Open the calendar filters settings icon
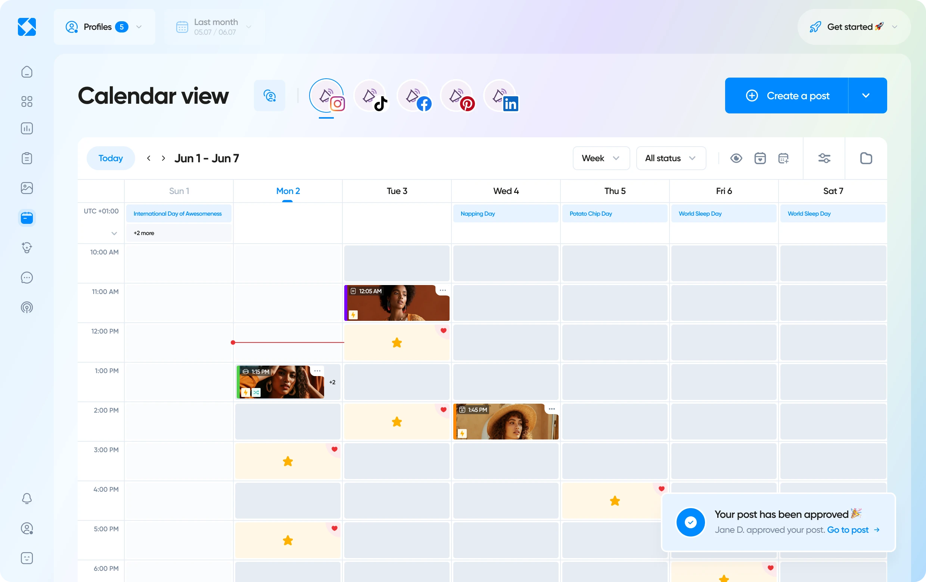Screen dimensions: 926x582 [824, 158]
